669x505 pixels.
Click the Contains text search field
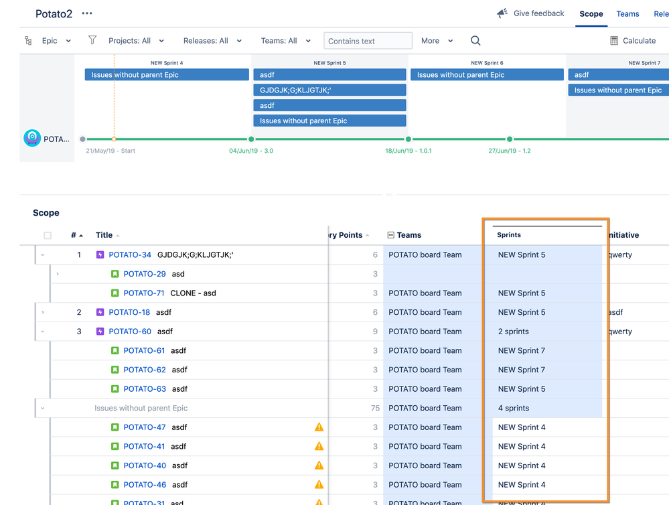pos(368,41)
